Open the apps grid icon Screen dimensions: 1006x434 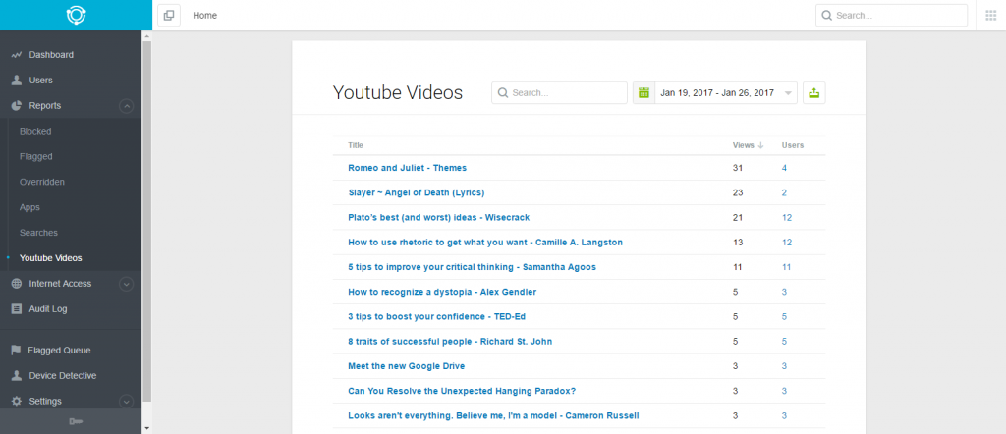[x=990, y=16]
